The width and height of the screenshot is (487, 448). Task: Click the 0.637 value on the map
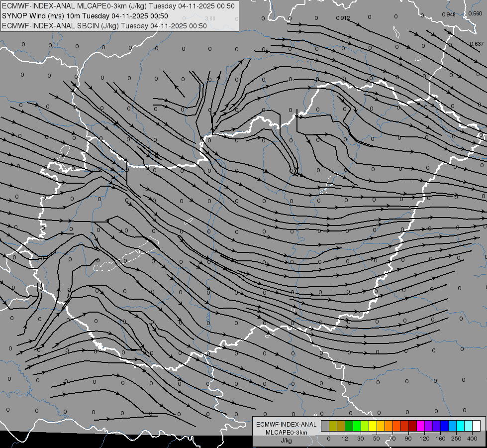click(x=477, y=44)
